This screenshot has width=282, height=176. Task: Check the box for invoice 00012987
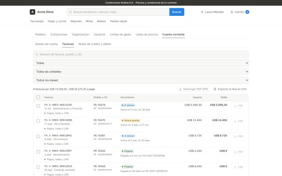click(x=38, y=152)
